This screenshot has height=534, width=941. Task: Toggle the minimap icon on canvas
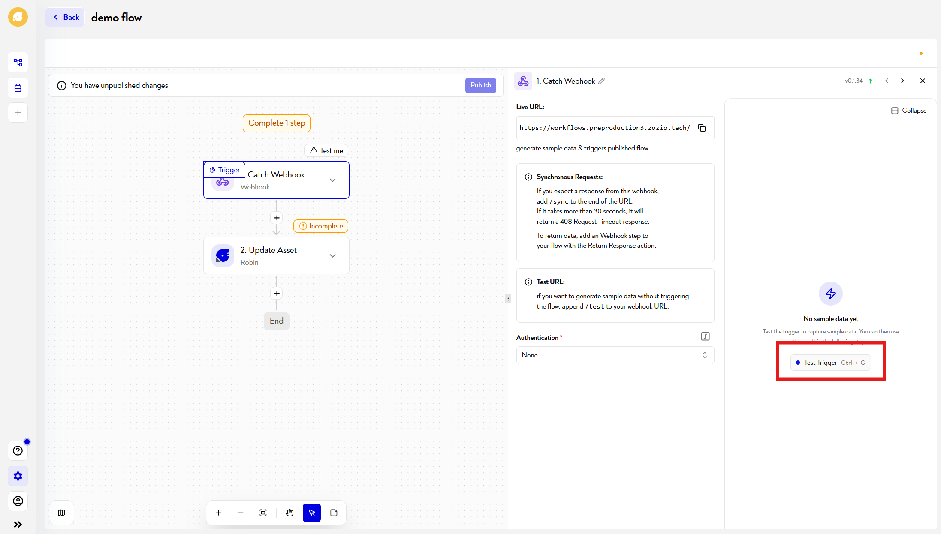62,513
